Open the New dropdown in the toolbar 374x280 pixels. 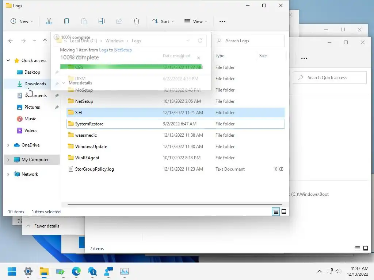[22, 22]
